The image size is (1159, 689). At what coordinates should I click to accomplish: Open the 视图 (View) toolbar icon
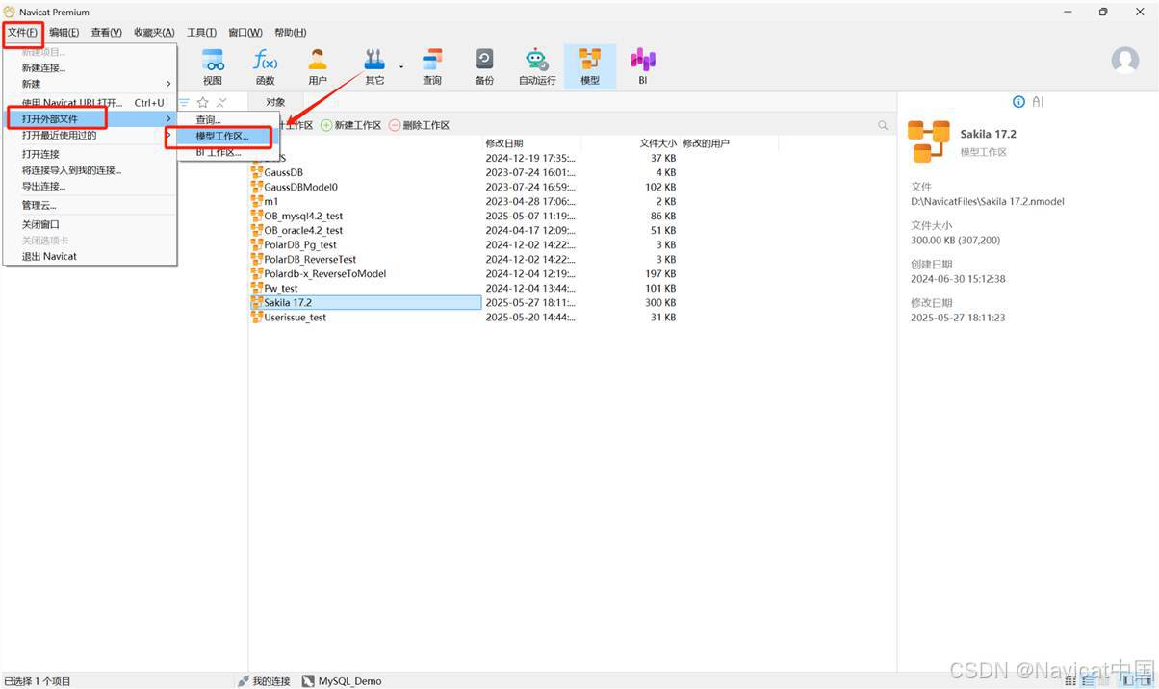click(x=213, y=66)
